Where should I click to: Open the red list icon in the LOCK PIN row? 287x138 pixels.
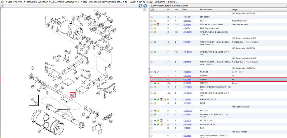(x=158, y=24)
